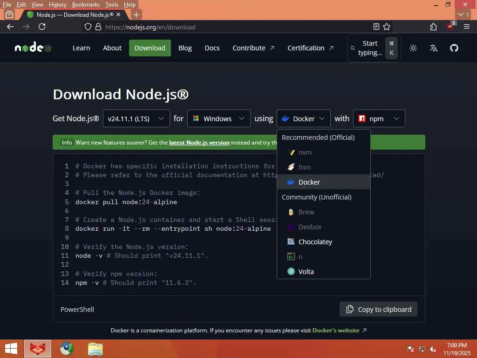Select Docker option in the list
477x358 pixels.
pyautogui.click(x=323, y=182)
